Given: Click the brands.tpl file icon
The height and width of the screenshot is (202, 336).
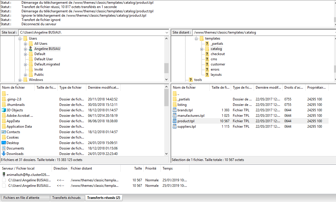Looking at the screenshot, I should [x=175, y=110].
